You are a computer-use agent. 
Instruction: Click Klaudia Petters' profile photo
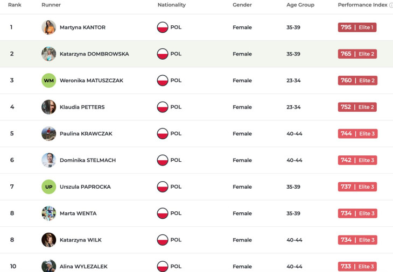(x=49, y=107)
